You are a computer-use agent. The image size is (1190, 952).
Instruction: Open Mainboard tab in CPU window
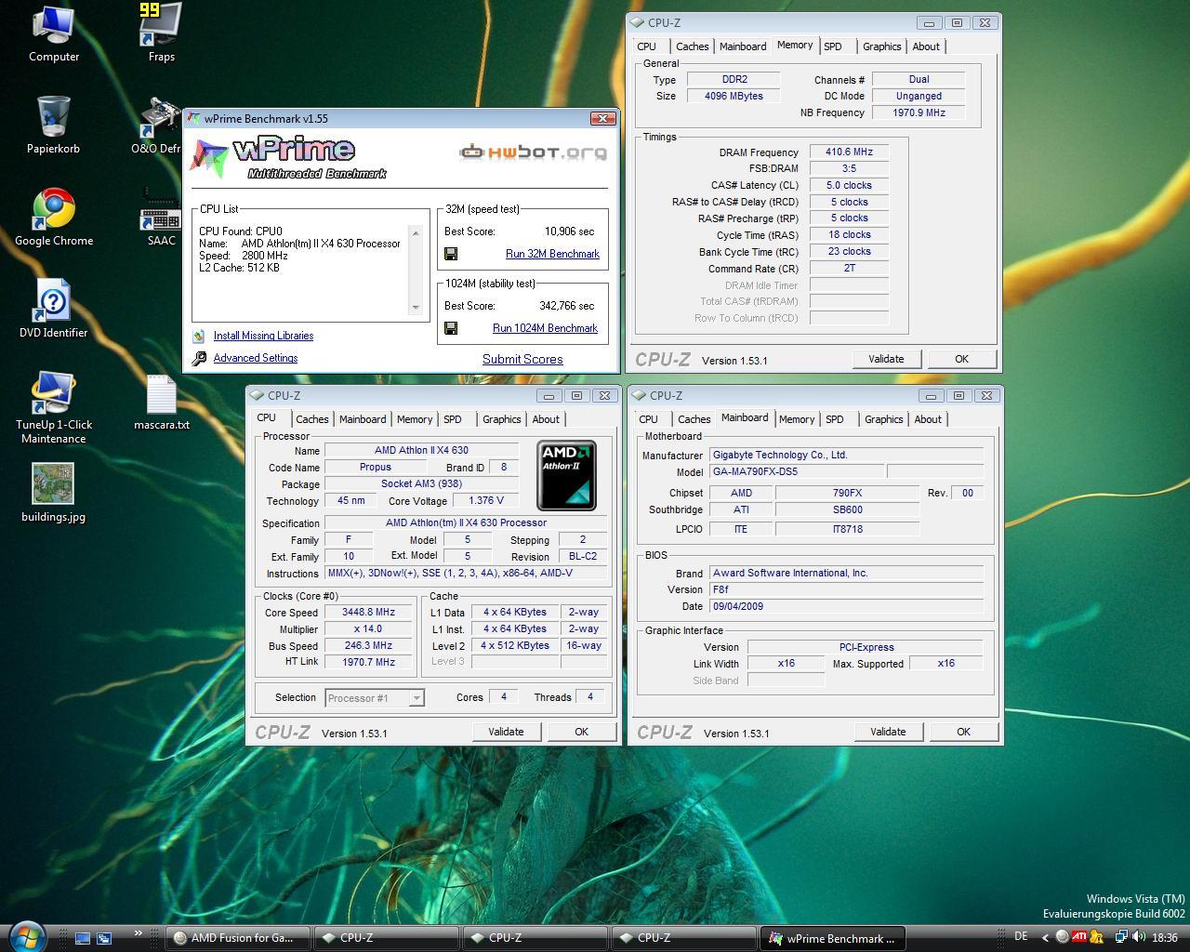tap(363, 419)
